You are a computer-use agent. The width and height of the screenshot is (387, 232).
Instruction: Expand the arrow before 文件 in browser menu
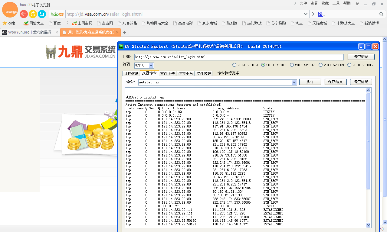click(295, 3)
